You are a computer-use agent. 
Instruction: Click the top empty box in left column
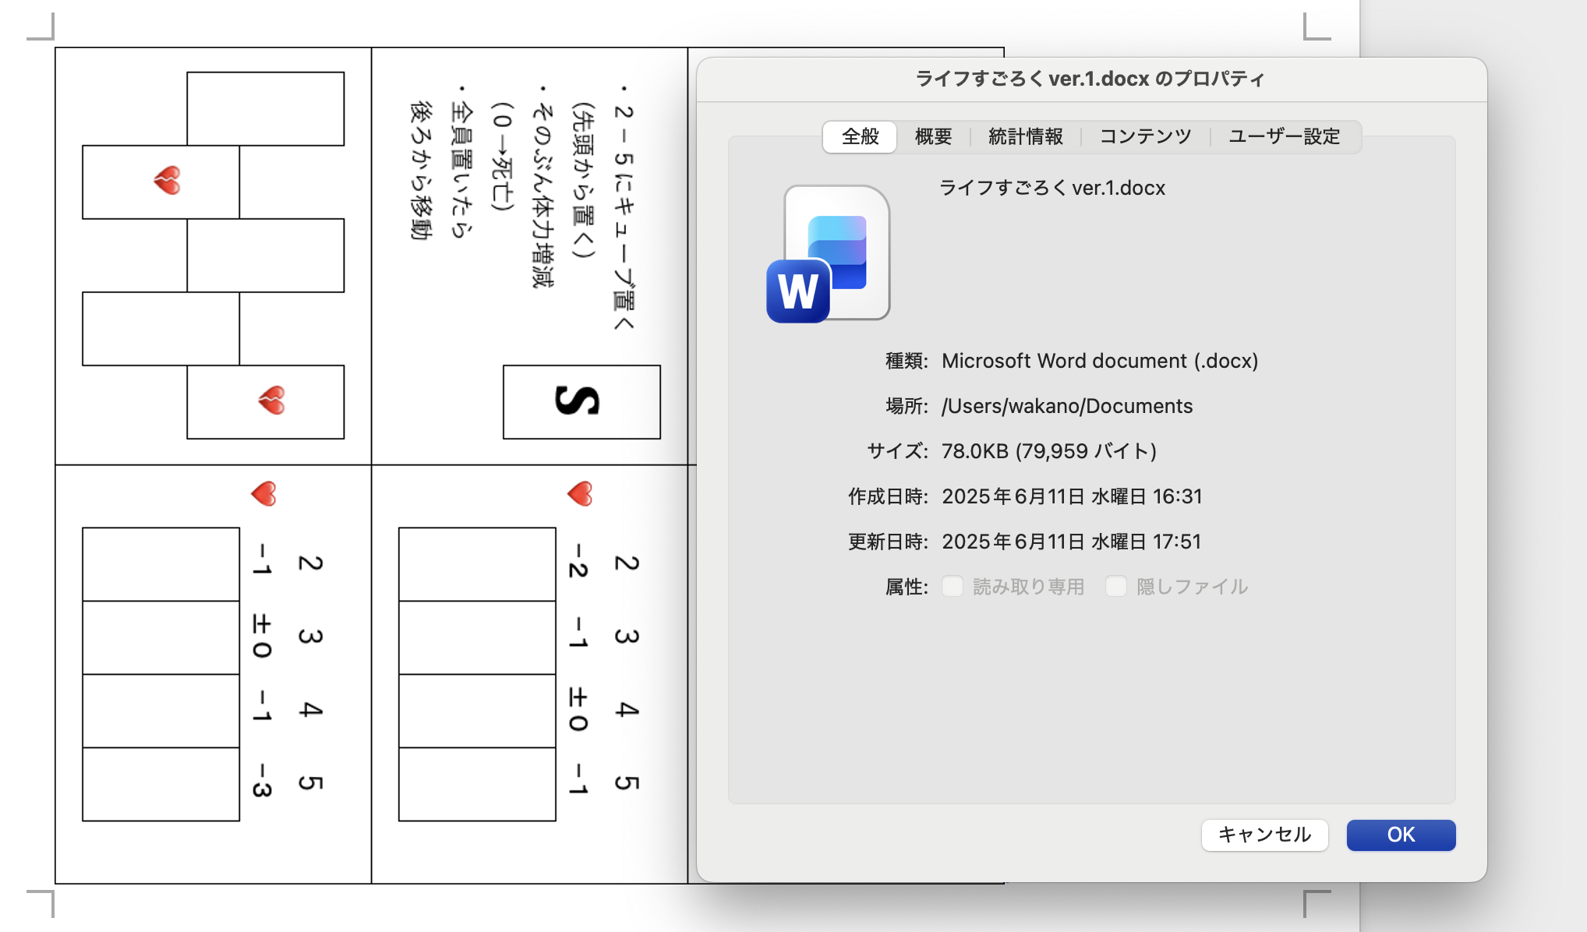click(265, 108)
